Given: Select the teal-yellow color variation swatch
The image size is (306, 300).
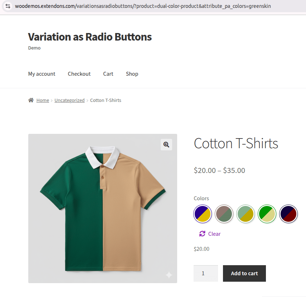Looking at the screenshot, I should pyautogui.click(x=246, y=214).
